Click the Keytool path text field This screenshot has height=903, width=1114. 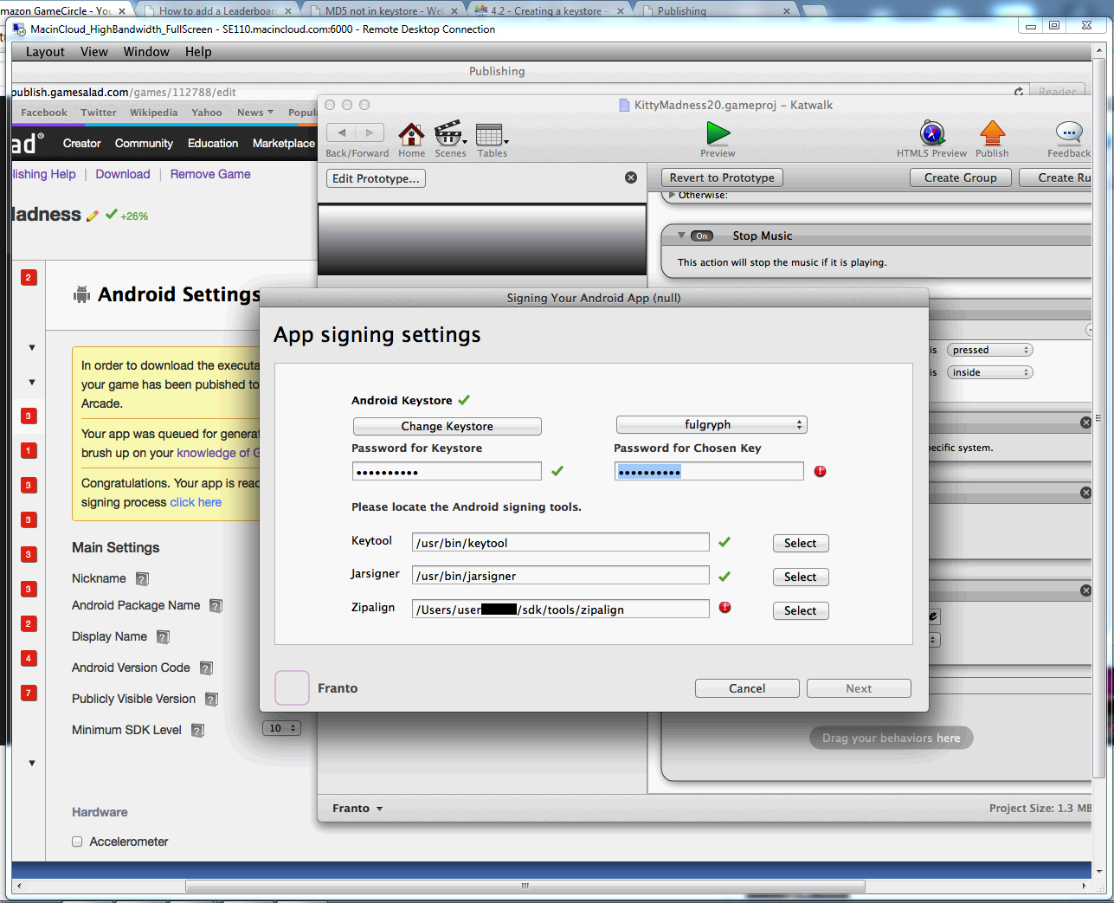point(561,543)
